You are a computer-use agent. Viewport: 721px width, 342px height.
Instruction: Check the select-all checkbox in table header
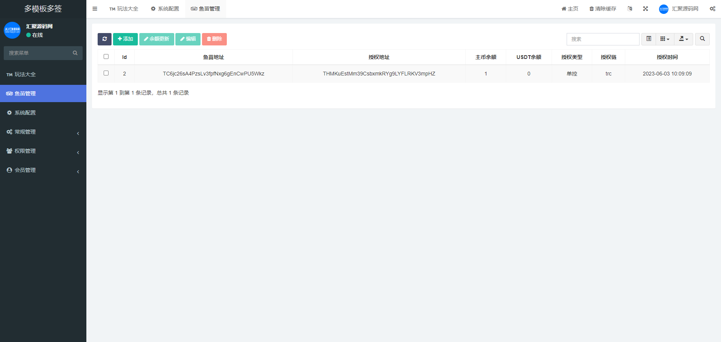(106, 57)
